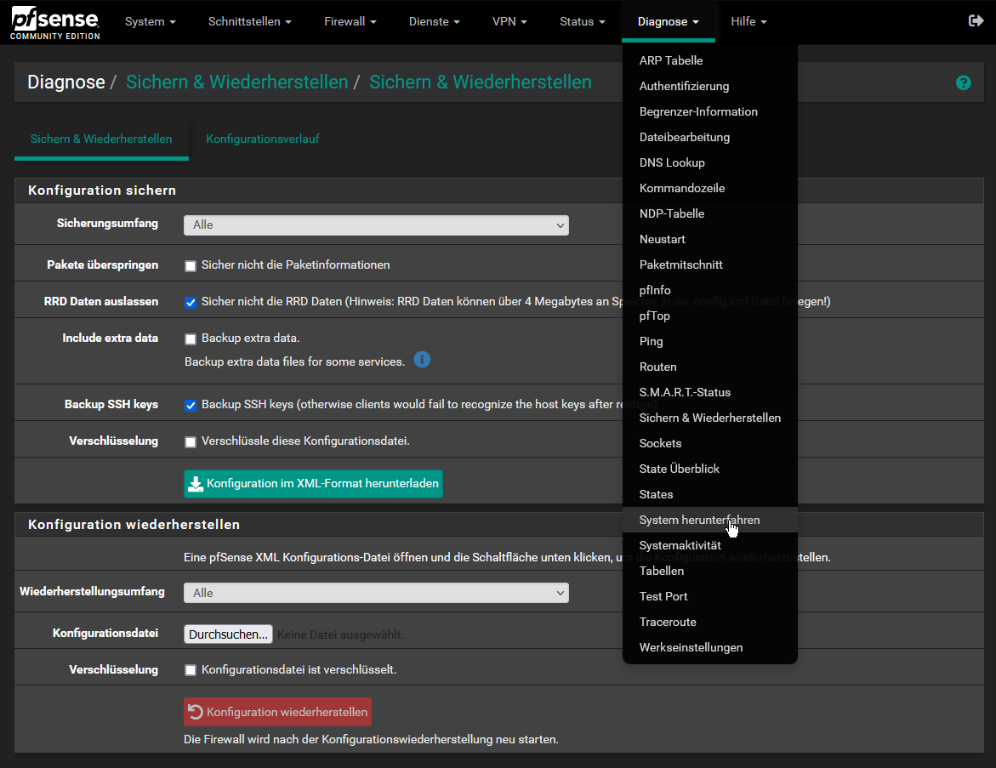This screenshot has width=996, height=768.
Task: Check 'Konfigurationsdatei ist verschlüsselt' checkbox
Action: (191, 670)
